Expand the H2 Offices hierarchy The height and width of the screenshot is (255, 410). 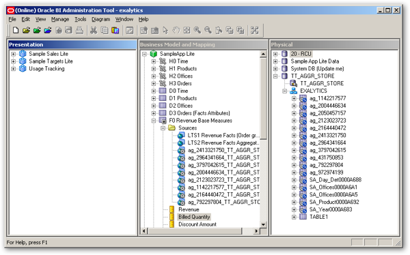click(154, 76)
